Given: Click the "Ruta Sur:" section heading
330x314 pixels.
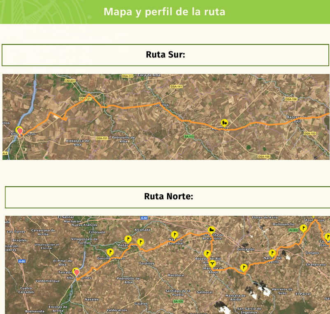Looking at the screenshot, I should (165, 55).
